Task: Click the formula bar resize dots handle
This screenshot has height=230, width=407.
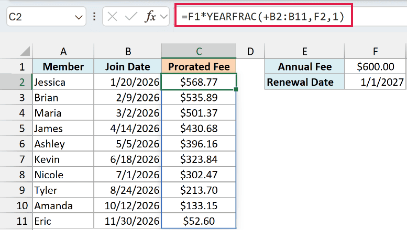Action: tap(94, 17)
